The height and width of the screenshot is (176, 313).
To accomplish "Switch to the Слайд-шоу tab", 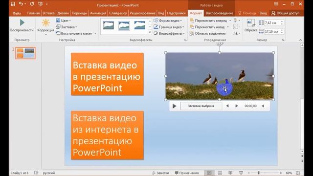I will (x=118, y=13).
